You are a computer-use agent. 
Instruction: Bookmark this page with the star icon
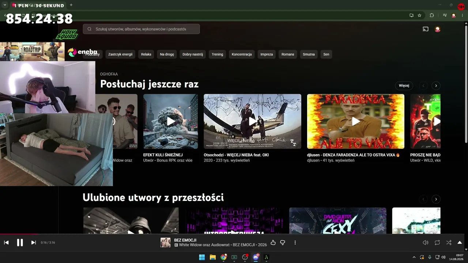(x=419, y=15)
